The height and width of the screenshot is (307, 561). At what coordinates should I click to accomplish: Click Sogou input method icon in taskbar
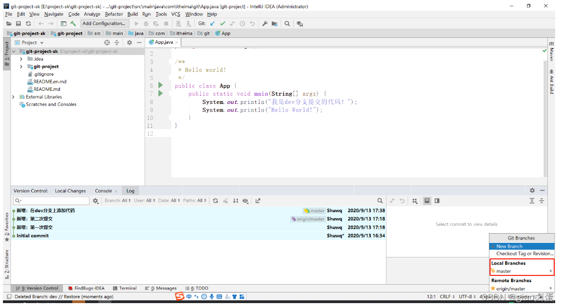(x=179, y=296)
